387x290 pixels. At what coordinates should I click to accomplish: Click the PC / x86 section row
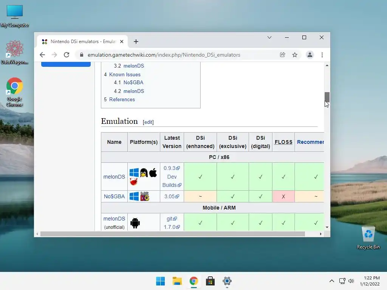click(x=212, y=157)
